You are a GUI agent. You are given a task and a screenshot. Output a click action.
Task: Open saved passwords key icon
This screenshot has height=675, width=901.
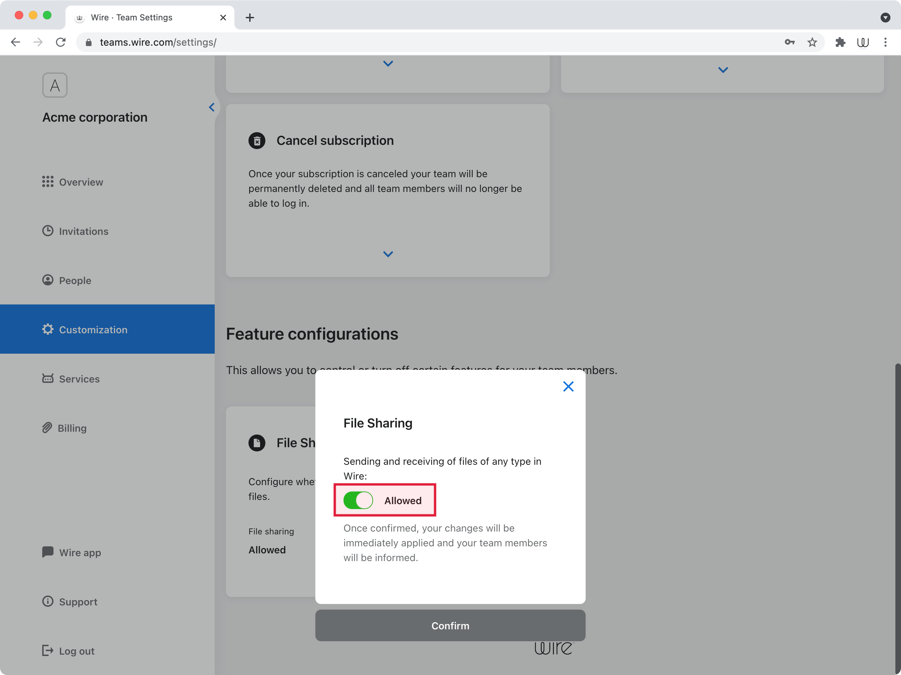789,42
